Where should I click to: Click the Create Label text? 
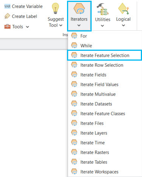coord(25,16)
